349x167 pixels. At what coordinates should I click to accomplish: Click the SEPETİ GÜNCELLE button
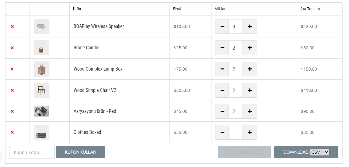244,152
